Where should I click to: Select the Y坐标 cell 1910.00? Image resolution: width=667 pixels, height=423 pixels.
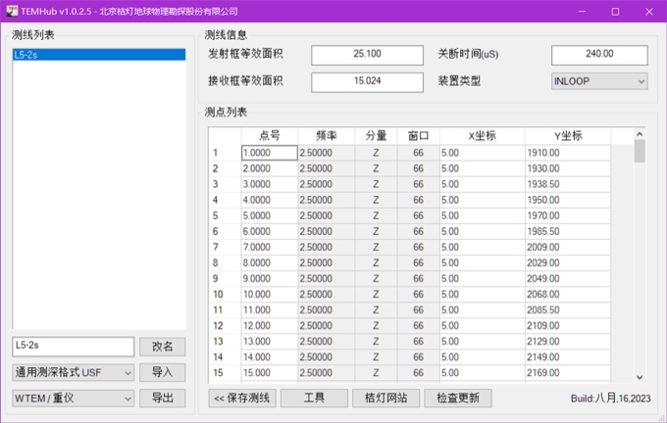pyautogui.click(x=568, y=153)
